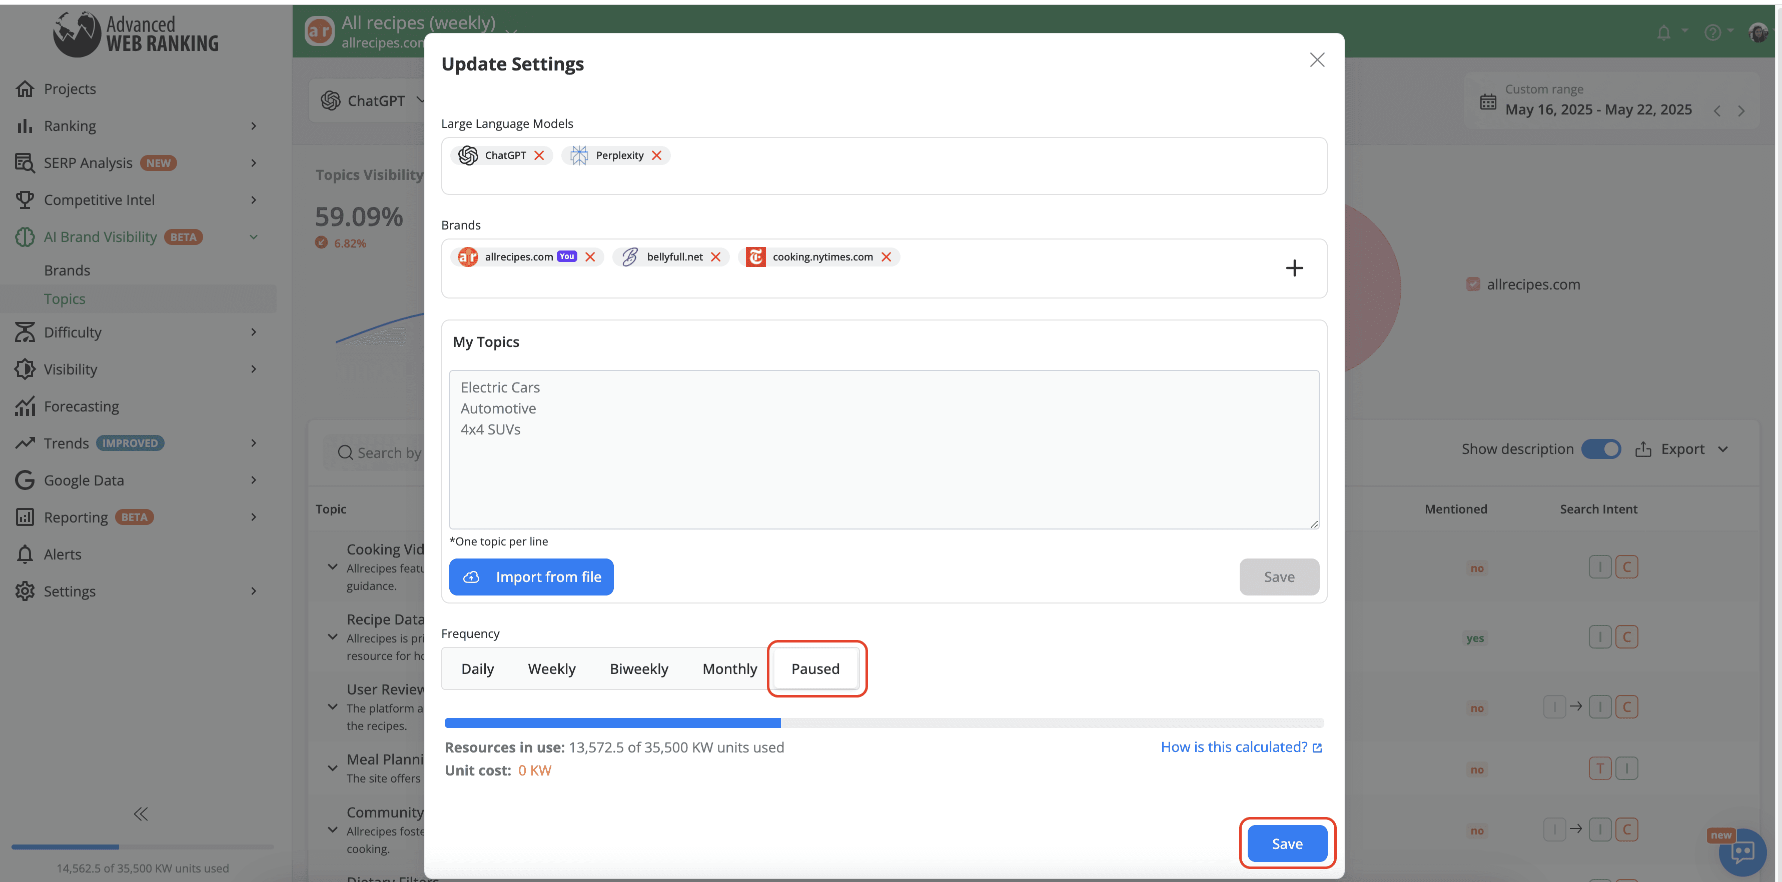Open Brands under AI Brand Visibility

67,270
